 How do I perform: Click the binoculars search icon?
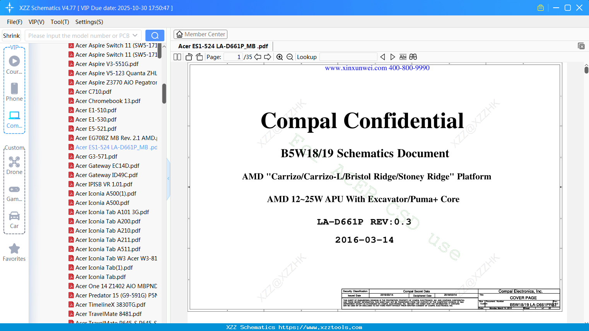[413, 57]
